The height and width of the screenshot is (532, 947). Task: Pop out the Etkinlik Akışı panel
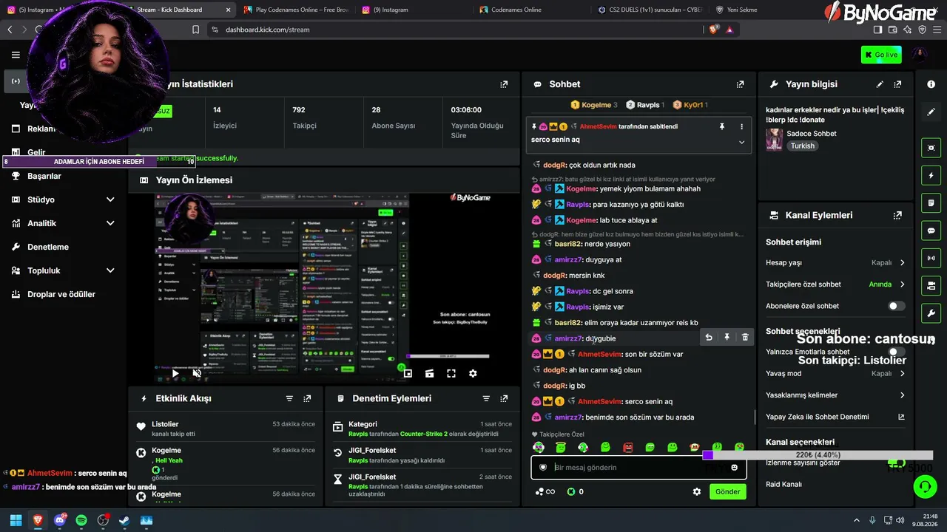tap(307, 398)
